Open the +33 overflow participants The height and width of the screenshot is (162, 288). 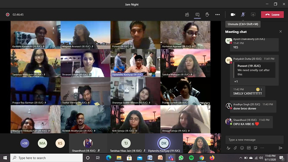[x=24, y=143]
